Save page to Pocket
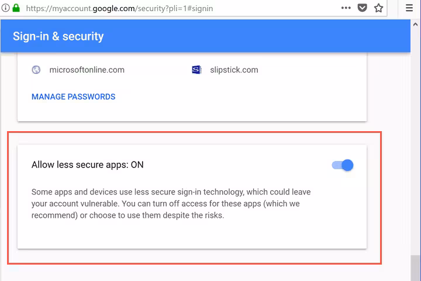The image size is (421, 281). pos(362,8)
